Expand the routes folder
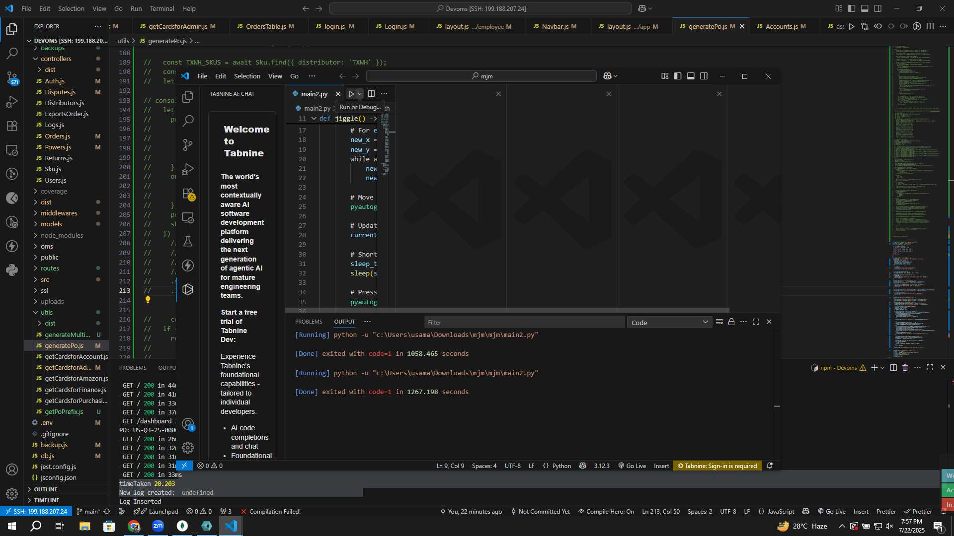 [50, 268]
